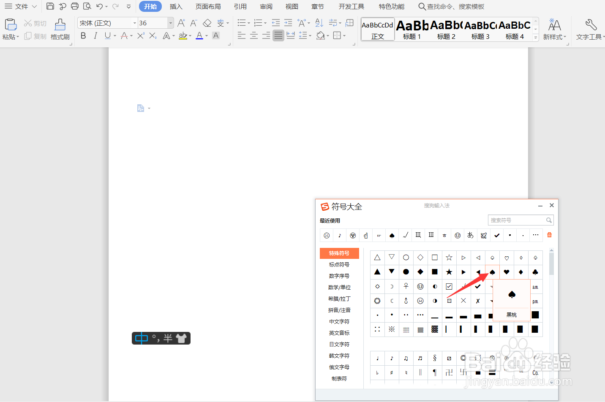Click the symbol panel vertical scrollbar
Viewport: 605px width, 402px height.
pos(551,263)
